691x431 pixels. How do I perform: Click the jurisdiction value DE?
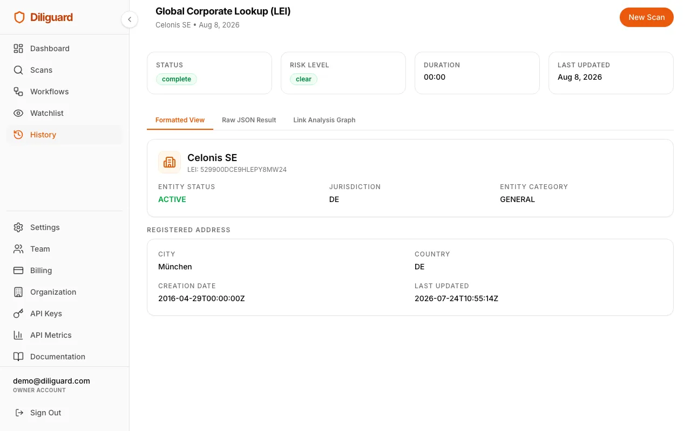pyautogui.click(x=334, y=199)
